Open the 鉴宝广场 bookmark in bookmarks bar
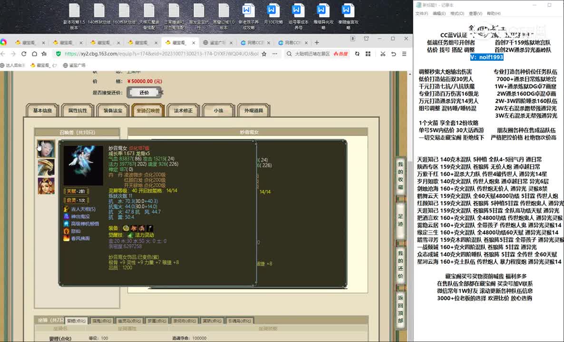This screenshot has height=342, width=564. click(x=74, y=66)
